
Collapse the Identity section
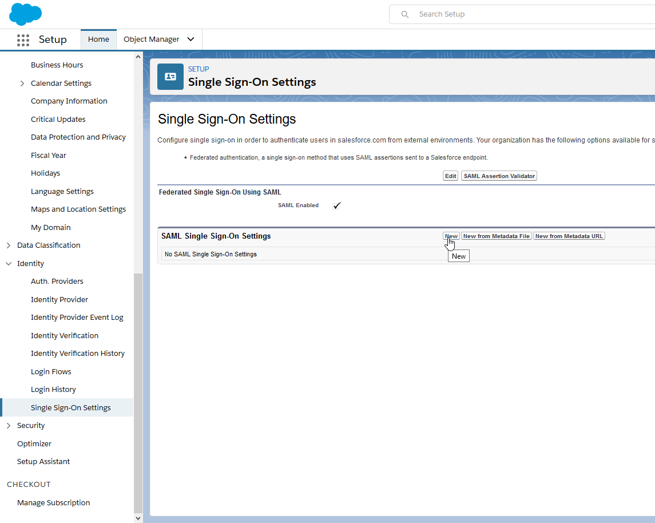coord(9,264)
